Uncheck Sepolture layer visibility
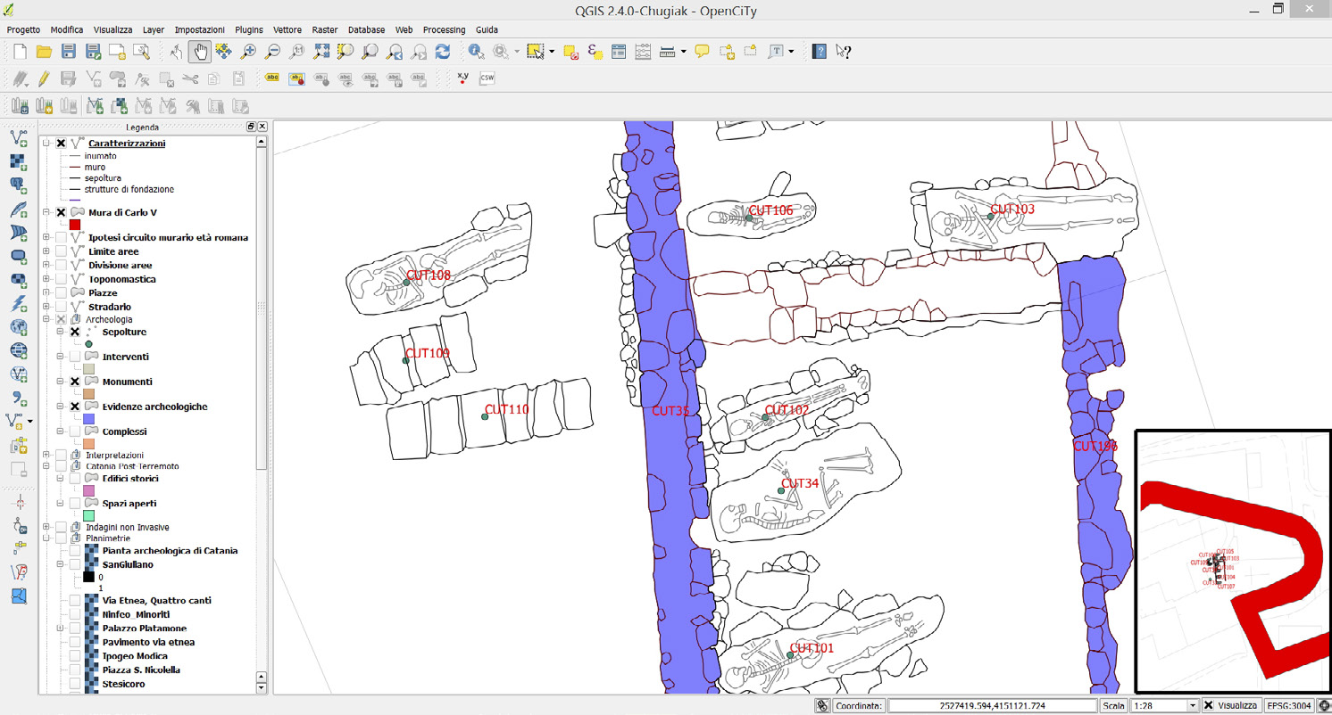 pos(75,332)
